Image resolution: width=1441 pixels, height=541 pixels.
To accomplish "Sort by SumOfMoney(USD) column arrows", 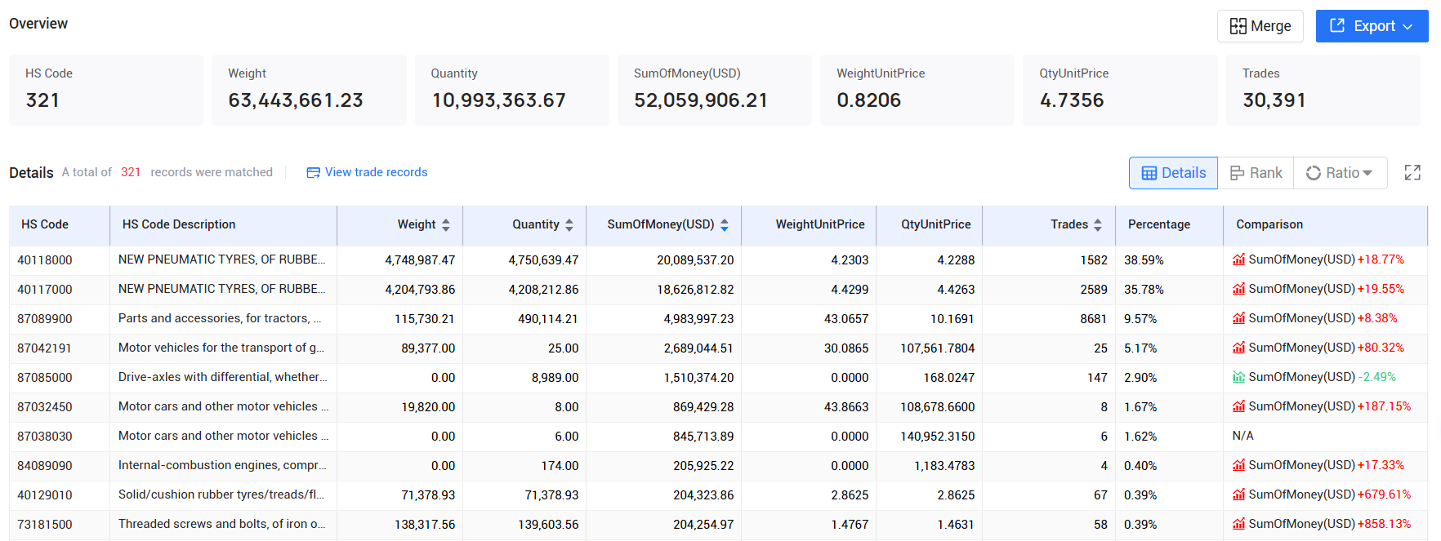I will coord(725,225).
